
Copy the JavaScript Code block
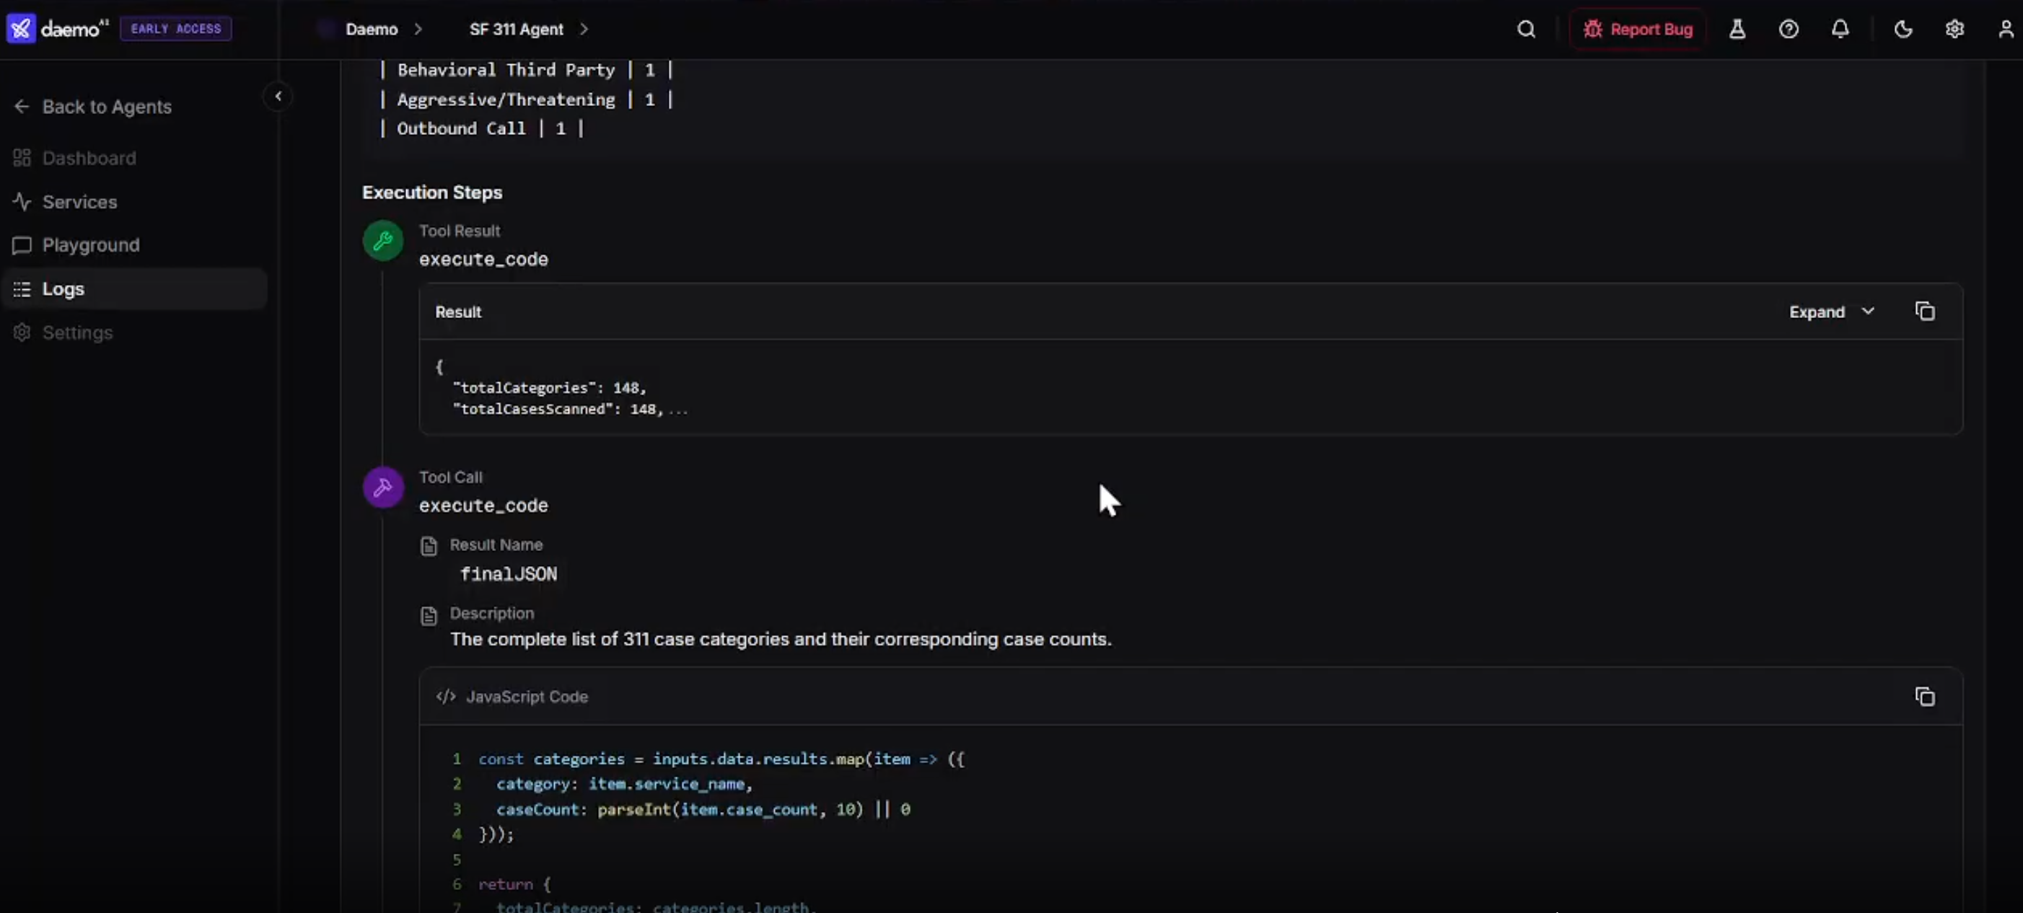[x=1925, y=697]
